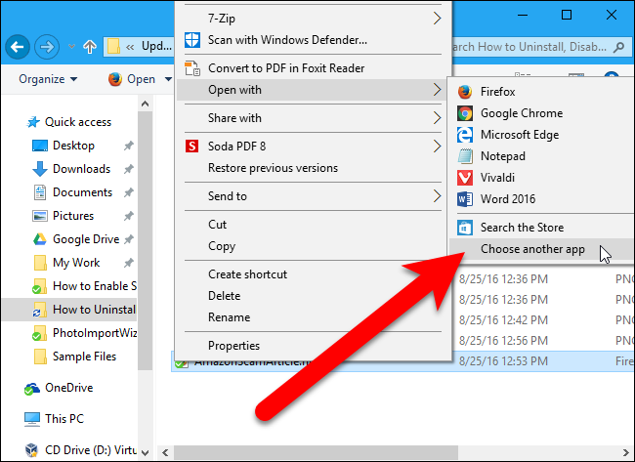Click pin icon next to Google Drive
The height and width of the screenshot is (462, 635).
pyautogui.click(x=128, y=239)
